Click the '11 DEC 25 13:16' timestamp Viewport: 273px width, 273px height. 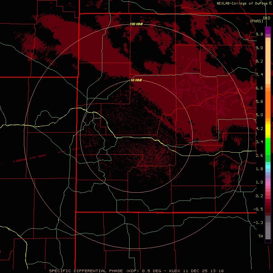pyautogui.click(x=203, y=271)
